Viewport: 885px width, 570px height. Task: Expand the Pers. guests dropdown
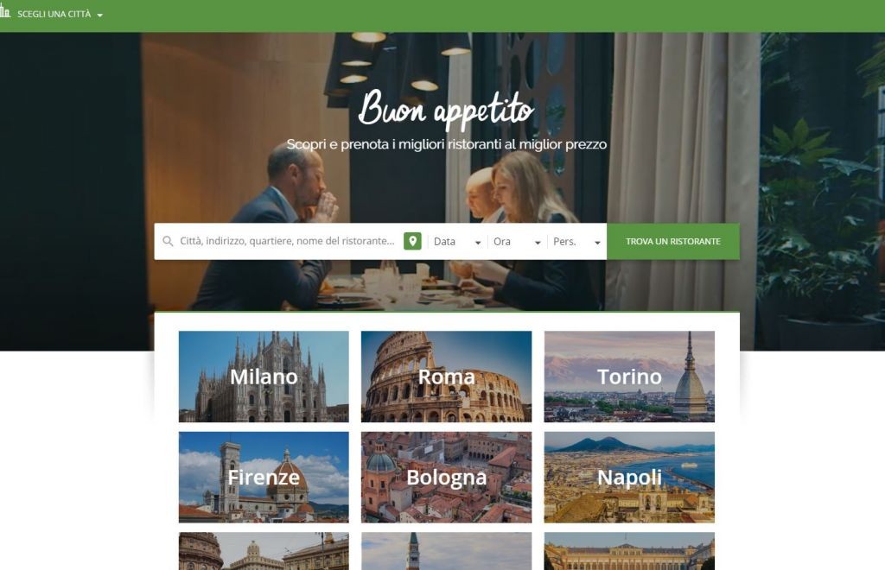pyautogui.click(x=576, y=241)
